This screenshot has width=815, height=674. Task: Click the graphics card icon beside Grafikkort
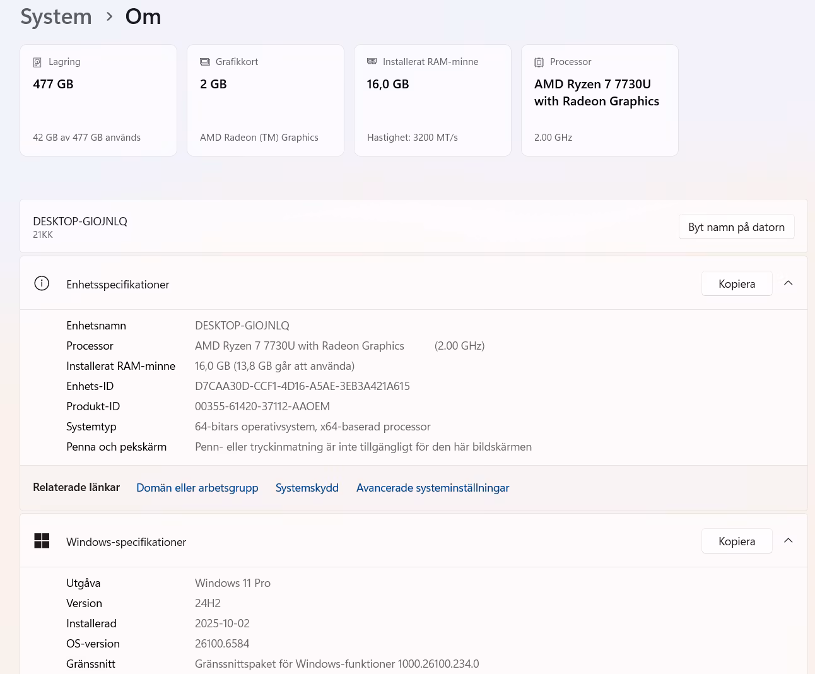pos(205,62)
